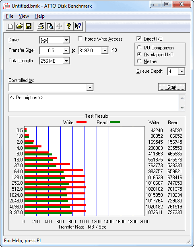Expand the maximum Transfer Size 8192.0 dropdown

tap(105, 51)
